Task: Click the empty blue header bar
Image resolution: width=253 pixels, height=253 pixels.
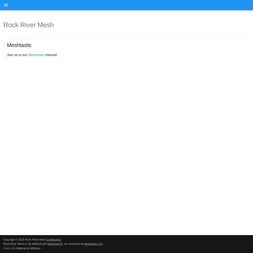Action: pos(126,5)
